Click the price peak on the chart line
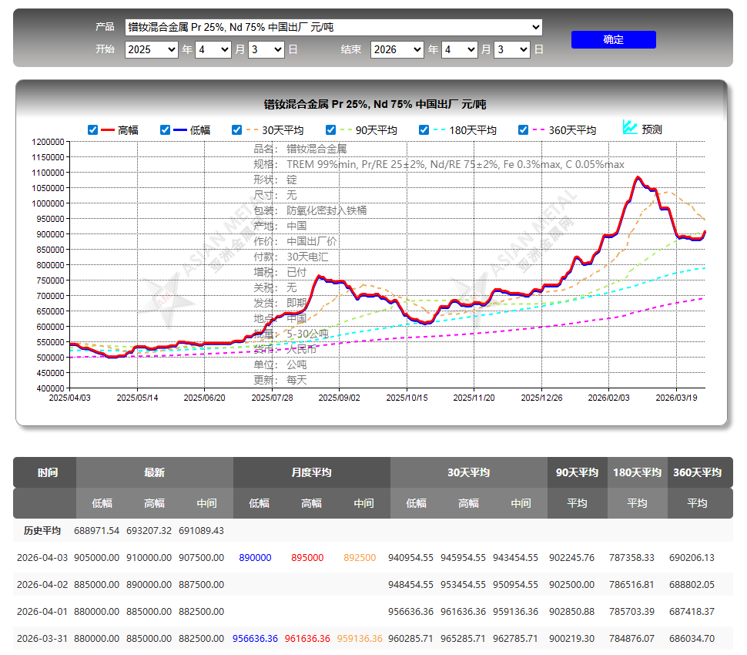The image size is (747, 655). [x=638, y=178]
